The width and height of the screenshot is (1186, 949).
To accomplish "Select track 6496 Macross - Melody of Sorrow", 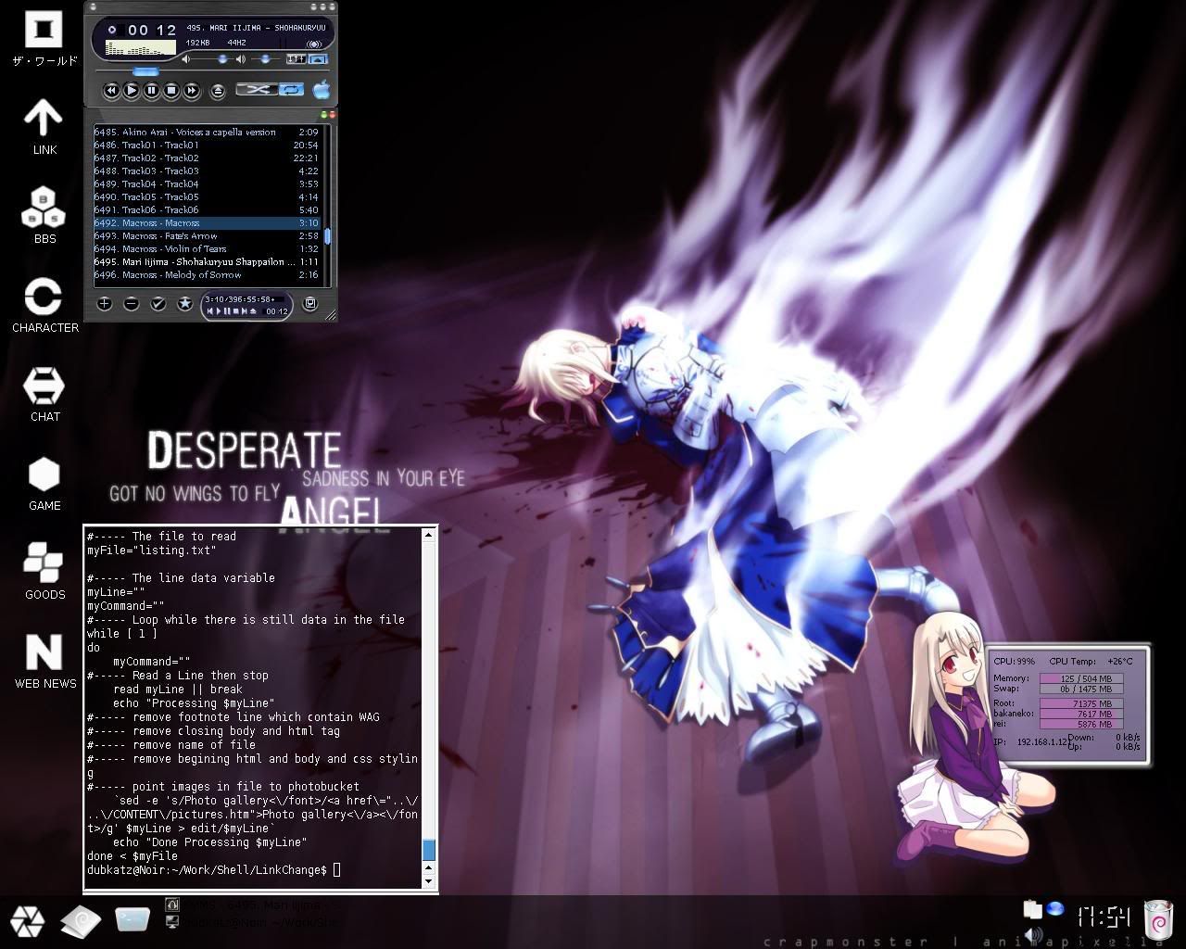I will 206,275.
